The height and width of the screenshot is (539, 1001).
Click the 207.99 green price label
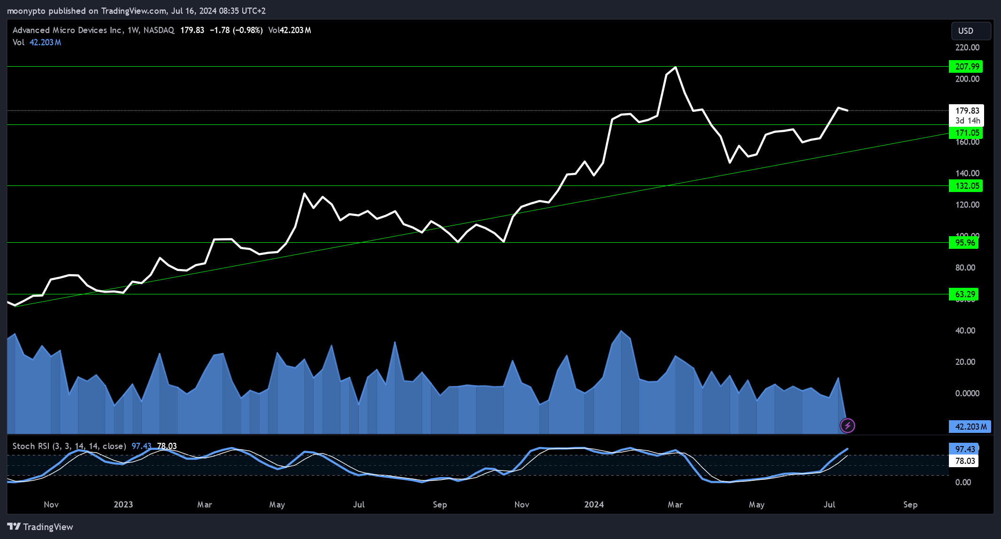[x=966, y=67]
